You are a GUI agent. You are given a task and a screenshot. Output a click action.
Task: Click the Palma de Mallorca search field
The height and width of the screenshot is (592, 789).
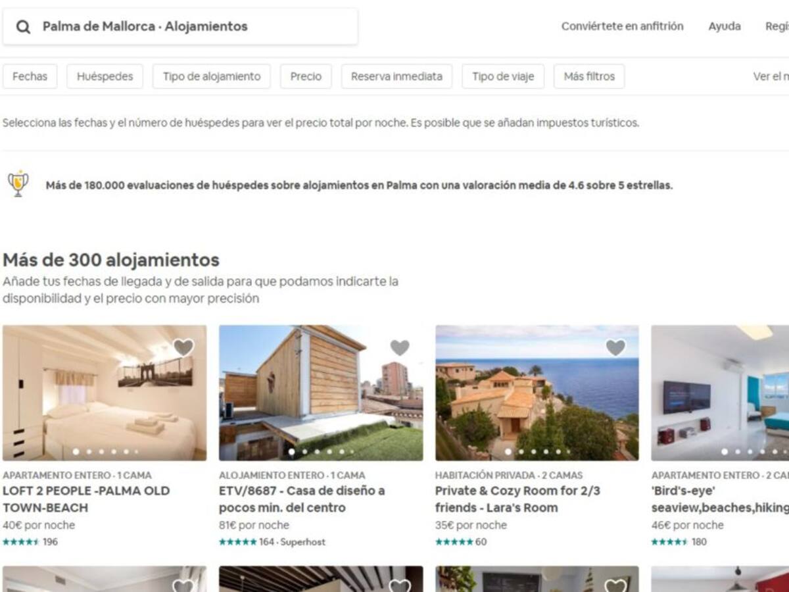191,27
